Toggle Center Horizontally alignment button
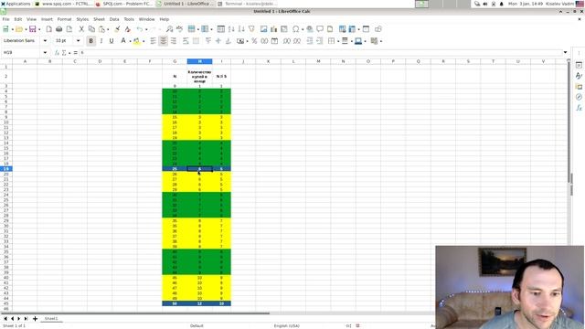 pyautogui.click(x=163, y=40)
